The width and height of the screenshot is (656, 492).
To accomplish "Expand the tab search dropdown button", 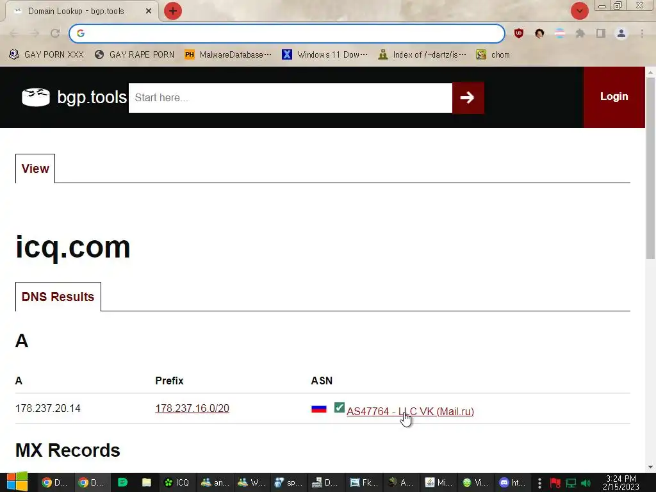I will (x=580, y=11).
